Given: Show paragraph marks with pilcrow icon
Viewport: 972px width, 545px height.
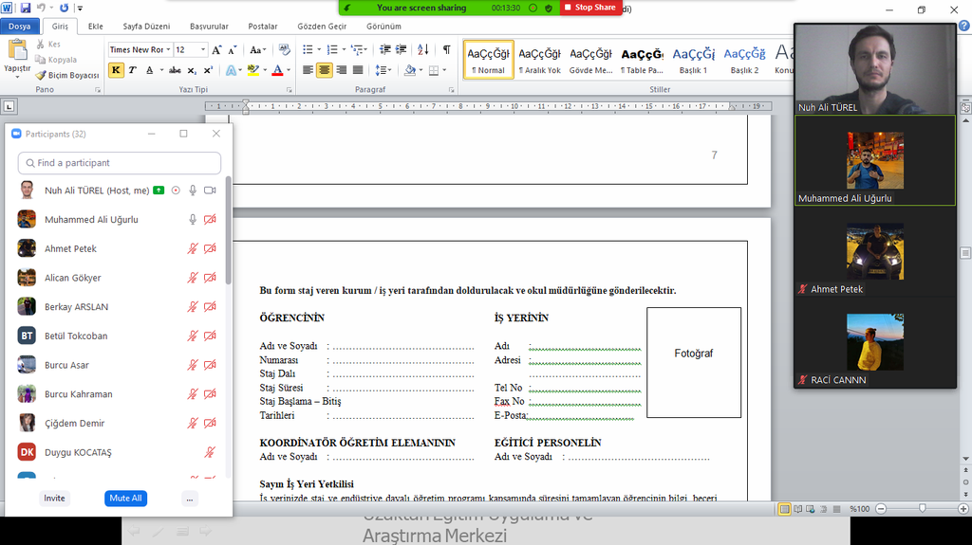Looking at the screenshot, I should click(x=446, y=49).
